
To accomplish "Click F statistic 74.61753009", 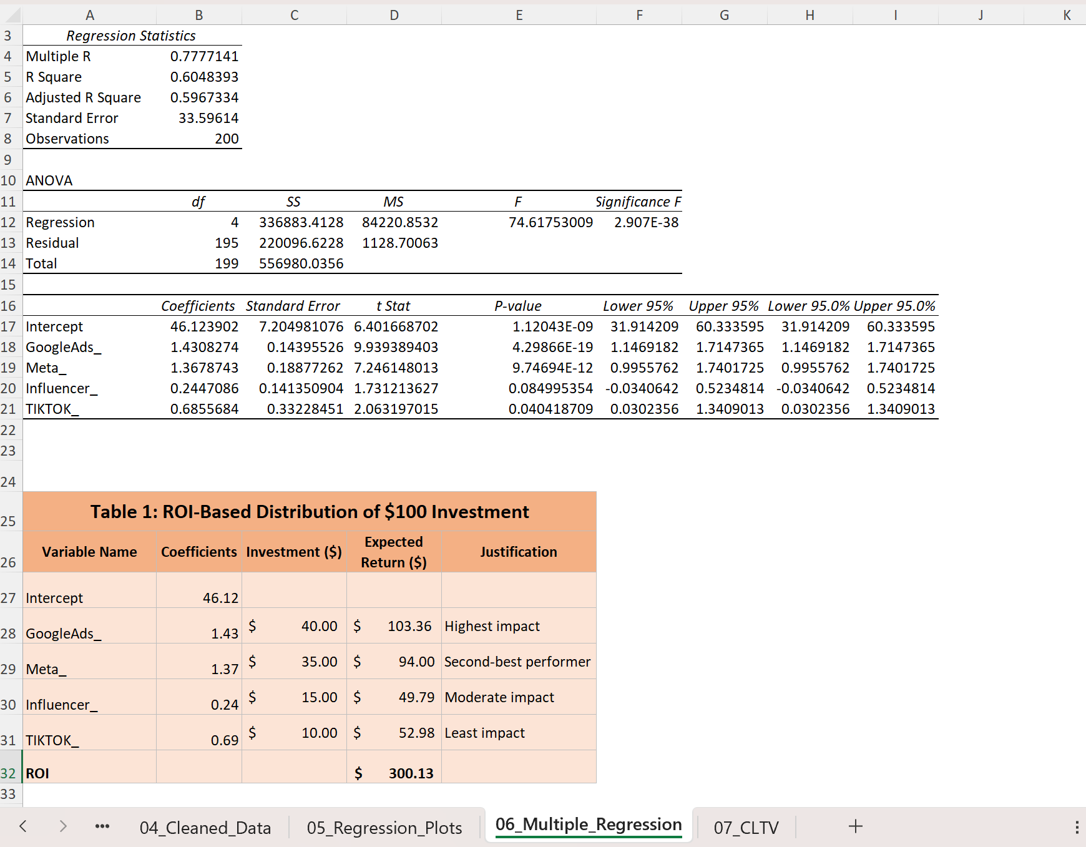I will pos(519,222).
